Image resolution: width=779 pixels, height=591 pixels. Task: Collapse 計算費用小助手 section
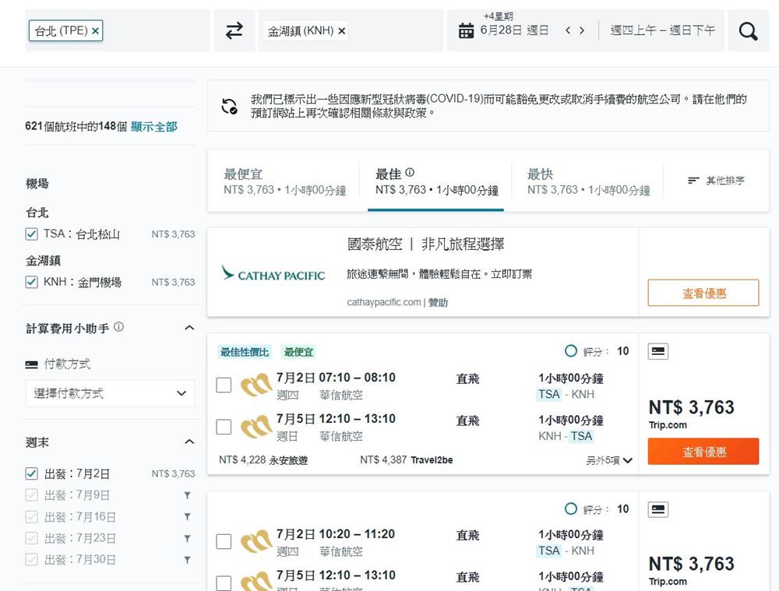tap(189, 328)
